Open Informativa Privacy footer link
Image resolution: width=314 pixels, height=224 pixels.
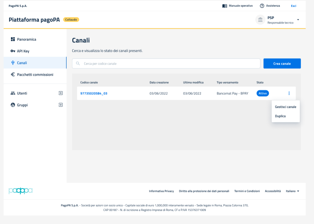point(161,191)
